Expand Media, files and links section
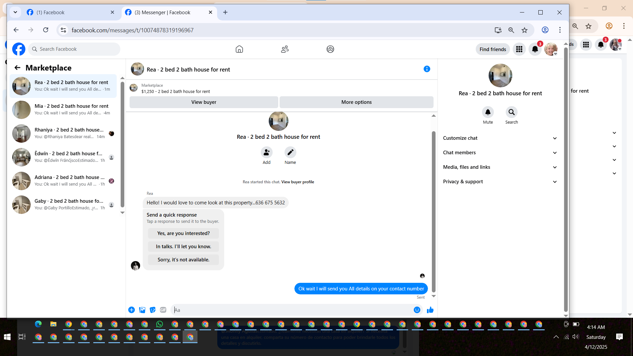Viewport: 633px width, 356px height. point(500,167)
